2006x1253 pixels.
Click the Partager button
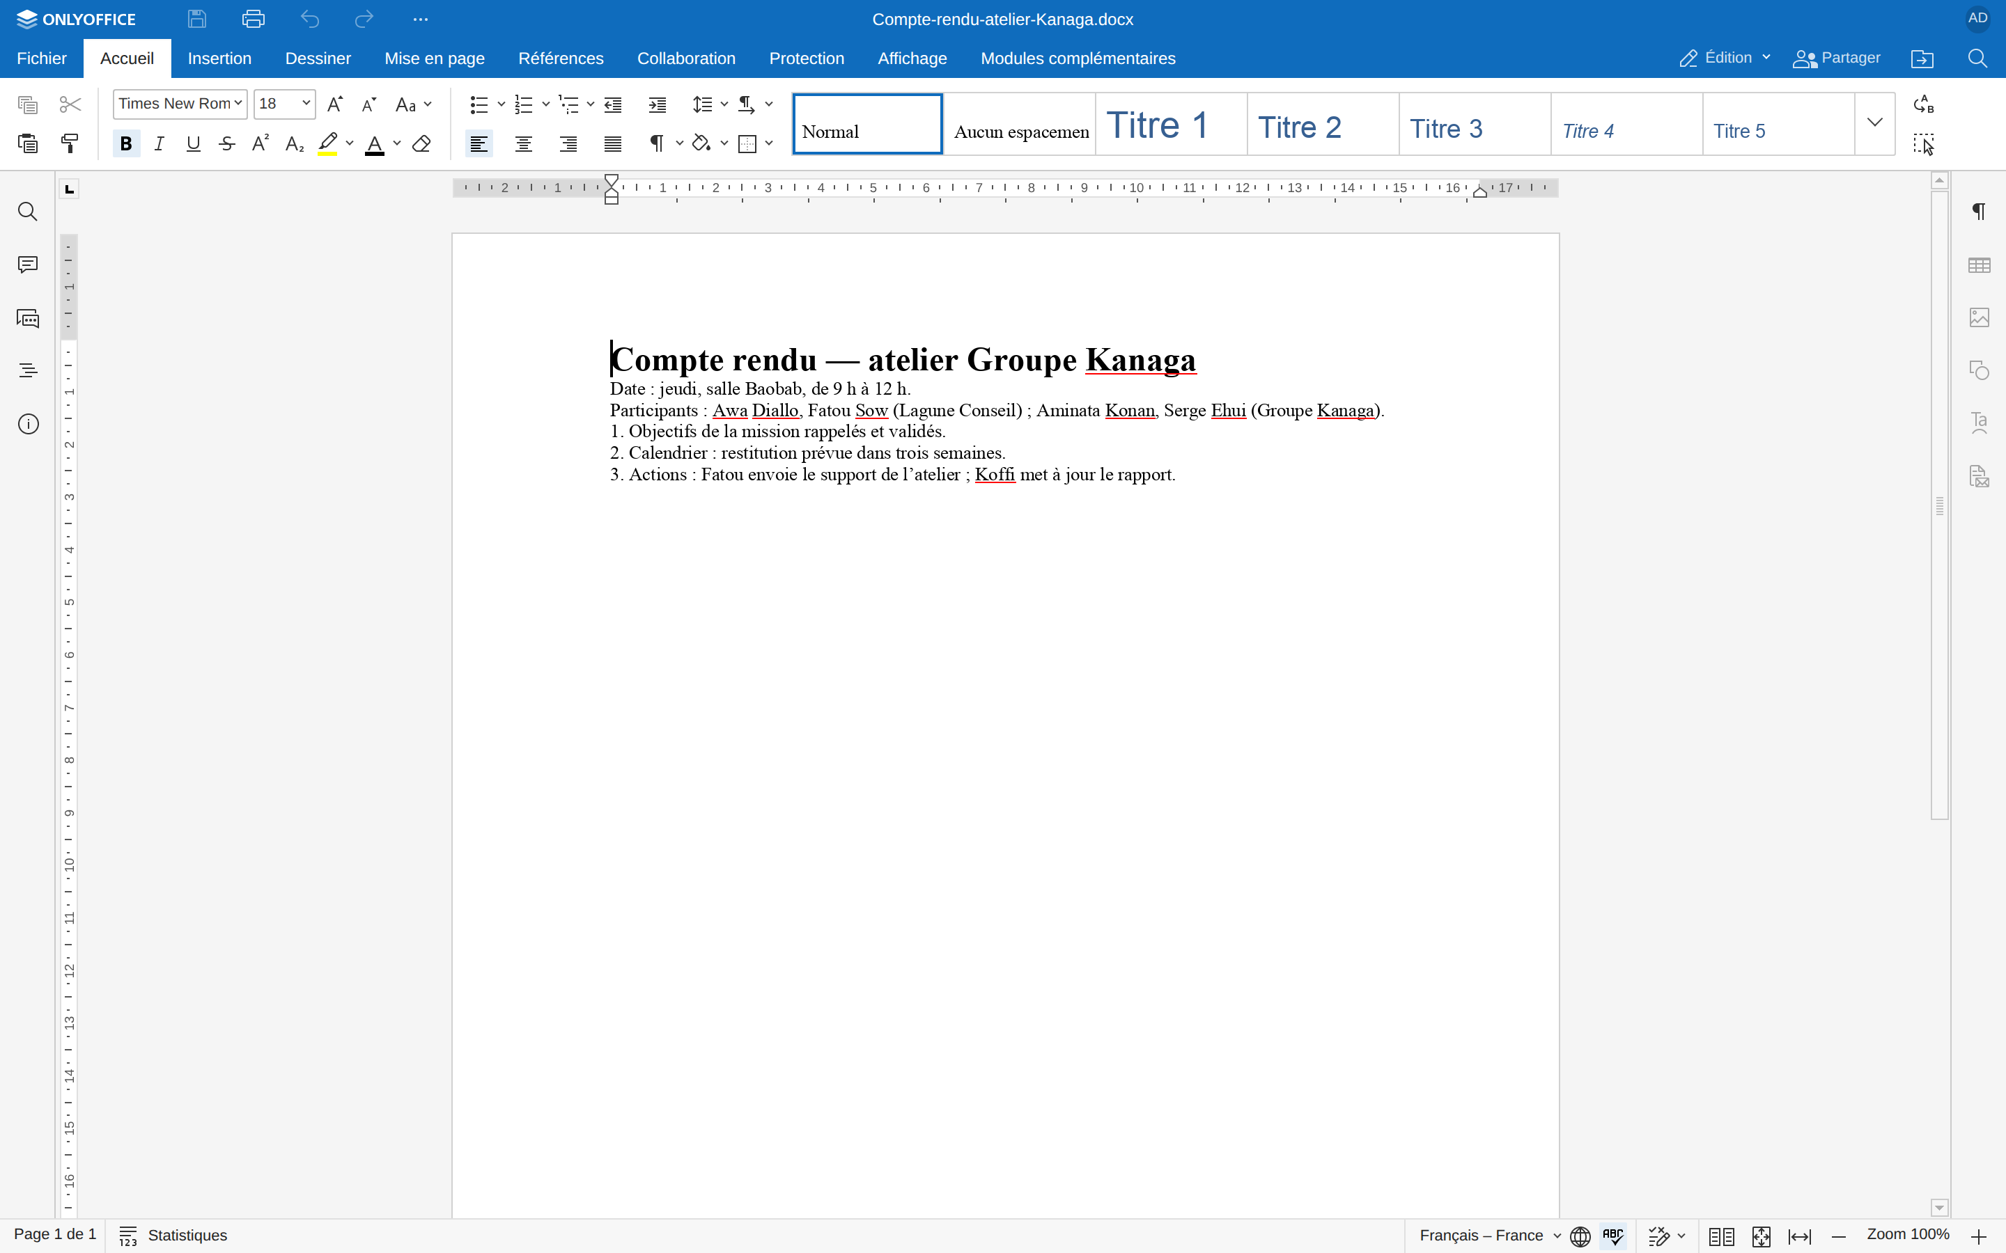click(1837, 58)
